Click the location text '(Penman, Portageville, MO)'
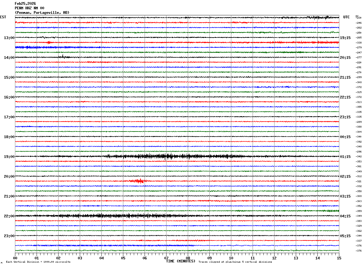 pyautogui.click(x=42, y=13)
